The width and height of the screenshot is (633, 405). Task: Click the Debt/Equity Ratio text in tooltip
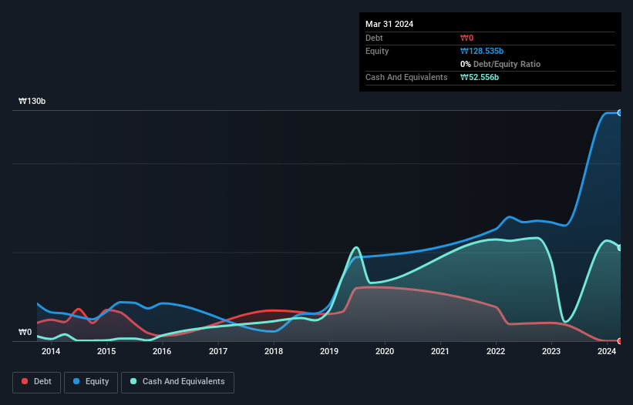[507, 64]
